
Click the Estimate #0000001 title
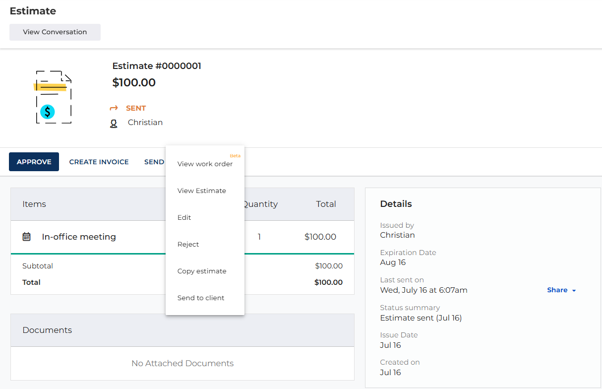point(157,66)
